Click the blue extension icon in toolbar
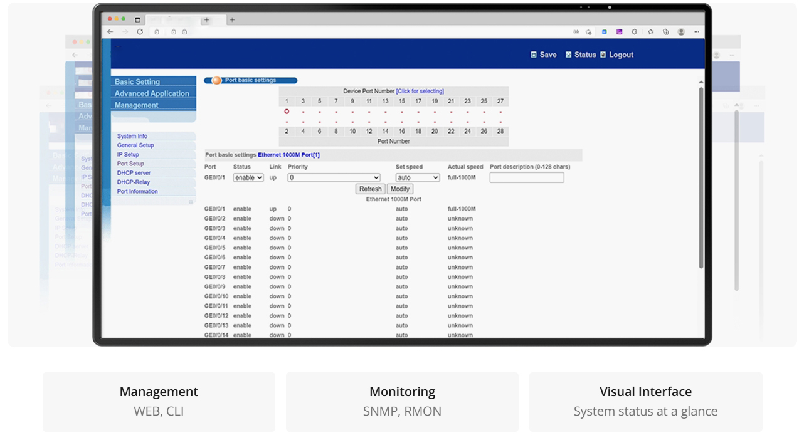The image size is (804, 440). tap(605, 31)
